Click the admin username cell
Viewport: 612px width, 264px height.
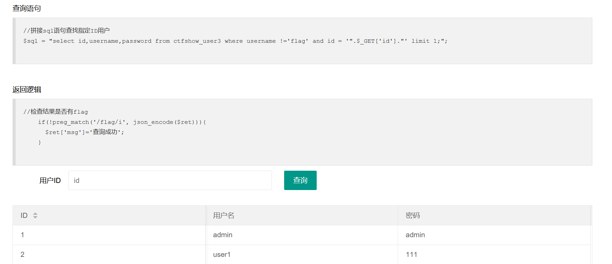point(301,235)
